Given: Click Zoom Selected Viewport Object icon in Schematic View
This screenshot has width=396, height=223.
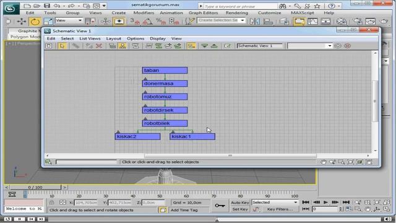Looking at the screenshot, I should pos(48,162).
